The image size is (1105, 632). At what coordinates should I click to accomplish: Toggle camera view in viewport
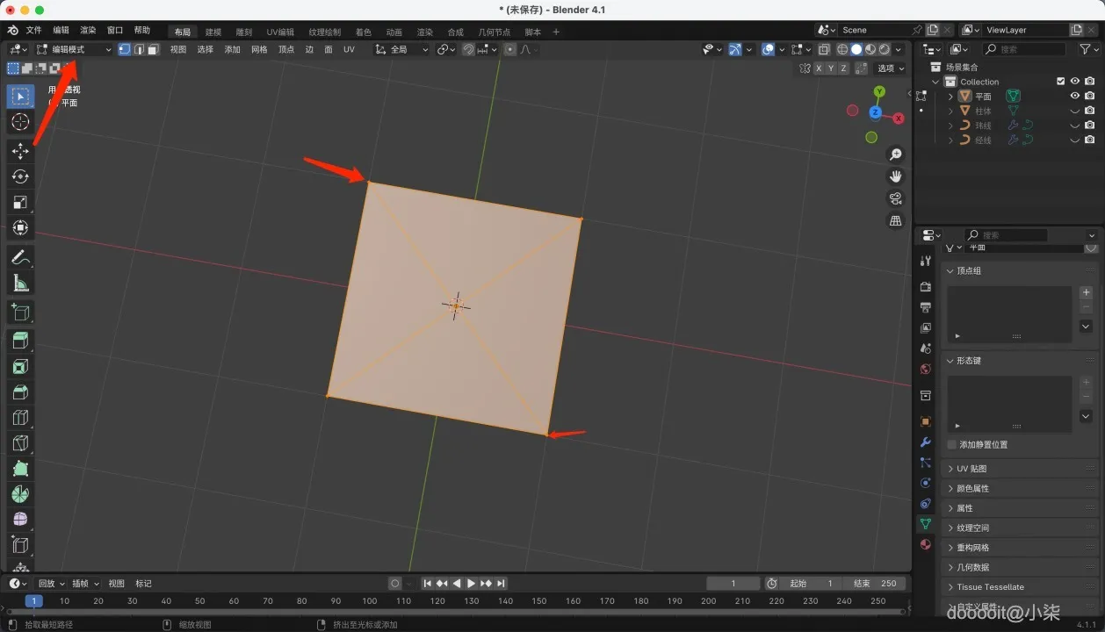pyautogui.click(x=895, y=198)
